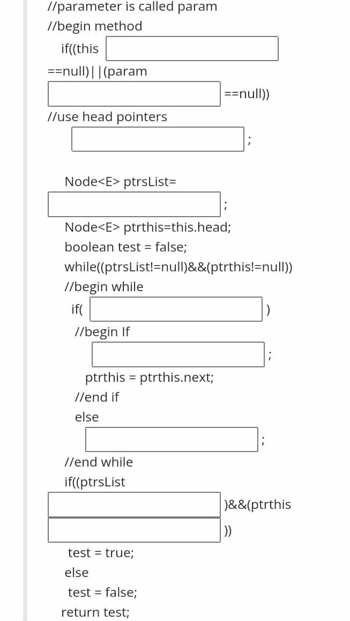Click the "return test;" statement
Viewport: 350px width, 621px height.
[95, 612]
